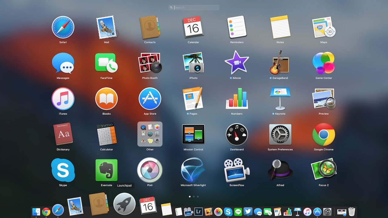
Task: Launch the Maps app
Action: [x=324, y=27]
